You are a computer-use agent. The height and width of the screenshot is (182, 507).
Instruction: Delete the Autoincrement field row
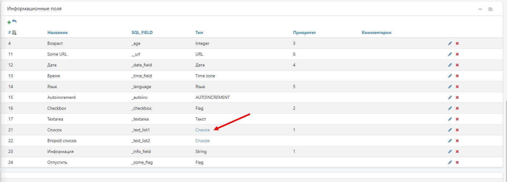pyautogui.click(x=457, y=98)
